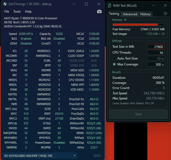Open the File menu
171x160 pixels.
pyautogui.click(x=7, y=12)
